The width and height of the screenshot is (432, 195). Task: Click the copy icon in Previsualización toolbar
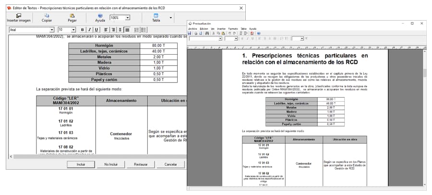click(x=218, y=33)
